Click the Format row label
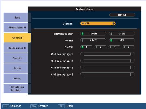Image resolution: width=146 pixels, height=109 pixels. 69,41
